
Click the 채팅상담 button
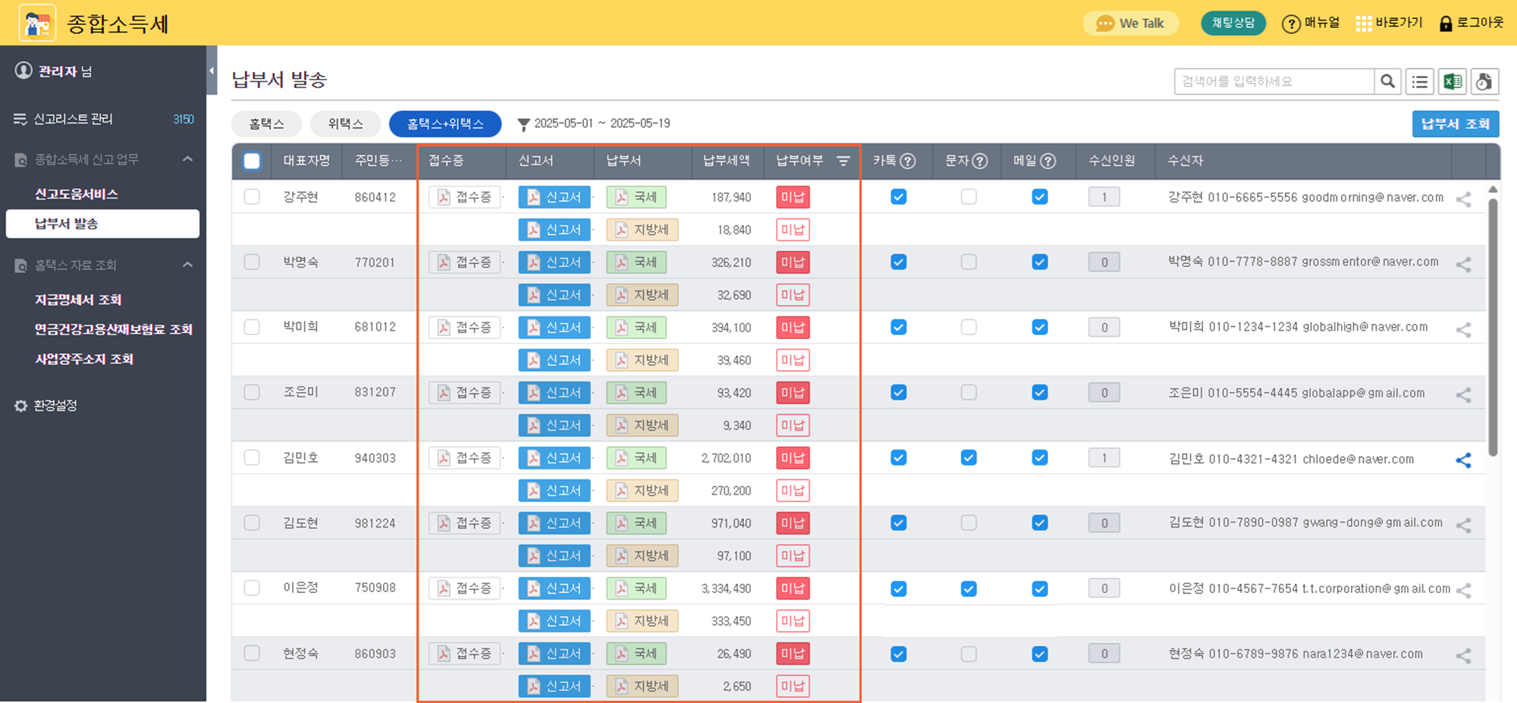click(x=1233, y=23)
